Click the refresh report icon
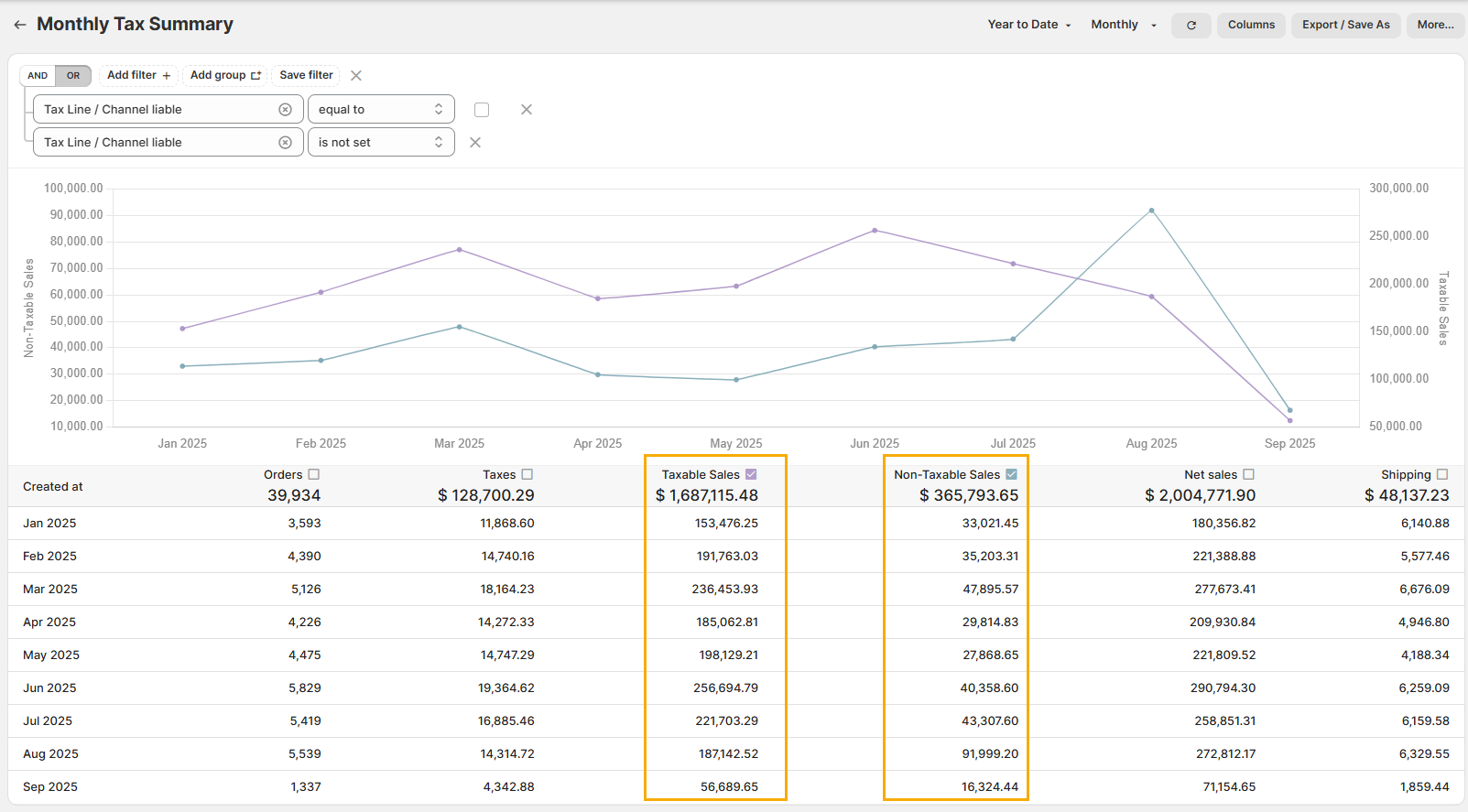The width and height of the screenshot is (1468, 812). tap(1191, 25)
